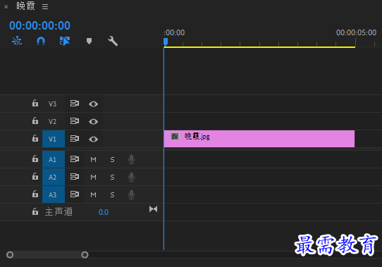Mute track A3
Image resolution: width=382 pixels, height=267 pixels.
click(x=93, y=194)
